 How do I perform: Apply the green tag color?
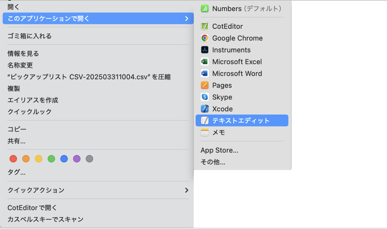click(51, 159)
